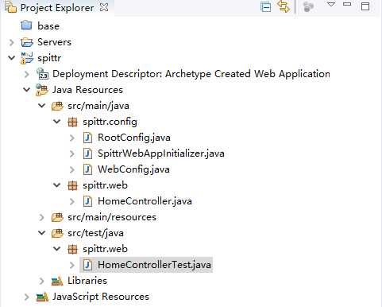Collapse the src/main/java source folder

(x=42, y=105)
